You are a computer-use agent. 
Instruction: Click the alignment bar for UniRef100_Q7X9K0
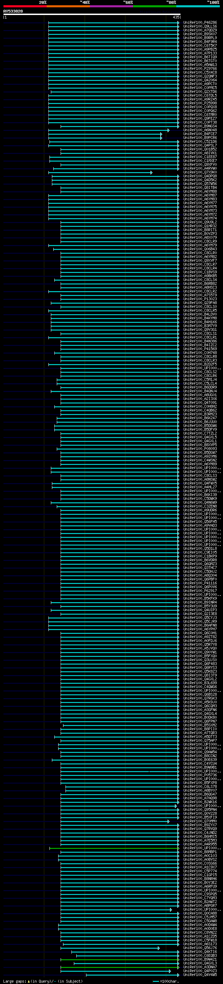coord(100,173)
